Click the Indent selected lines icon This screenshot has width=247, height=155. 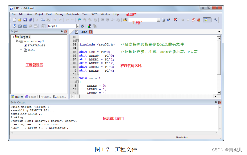[x=102, y=20]
